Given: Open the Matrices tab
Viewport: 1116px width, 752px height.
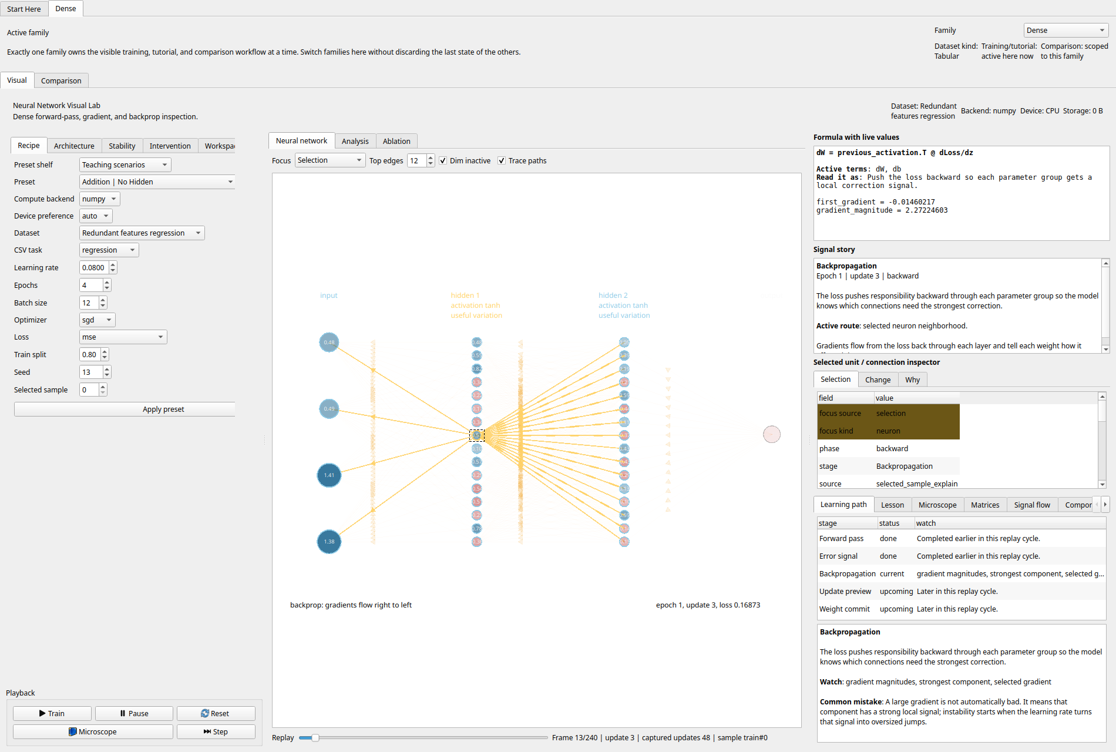Looking at the screenshot, I should [x=985, y=505].
